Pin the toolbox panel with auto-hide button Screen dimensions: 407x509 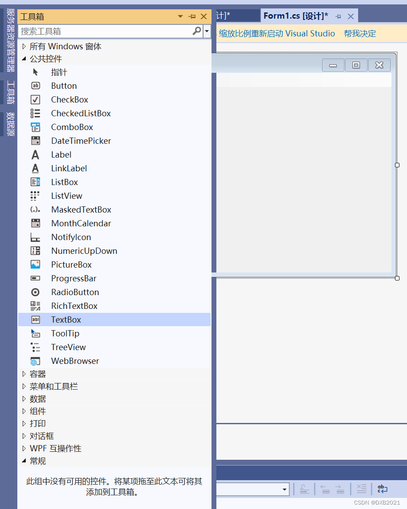pyautogui.click(x=192, y=16)
